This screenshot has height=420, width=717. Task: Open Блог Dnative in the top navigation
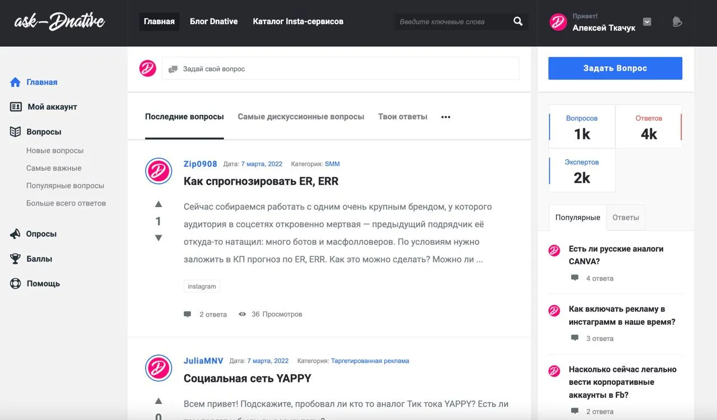[x=214, y=21]
